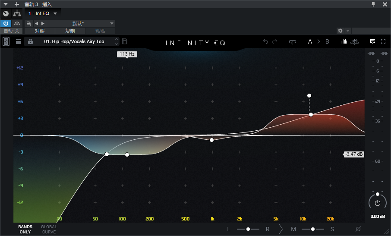391x236 pixels.
Task: Step to previous preset with up arrow
Action: (x=117, y=39)
